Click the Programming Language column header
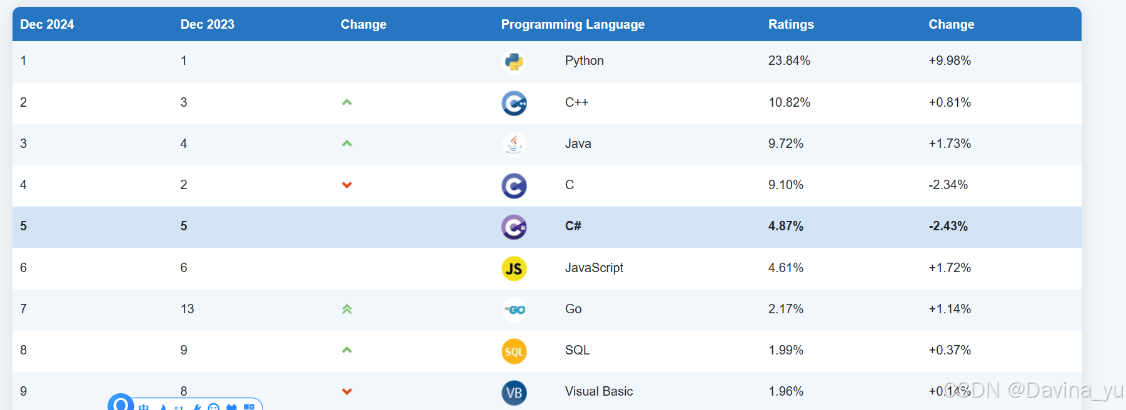The height and width of the screenshot is (410, 1126). click(x=573, y=24)
